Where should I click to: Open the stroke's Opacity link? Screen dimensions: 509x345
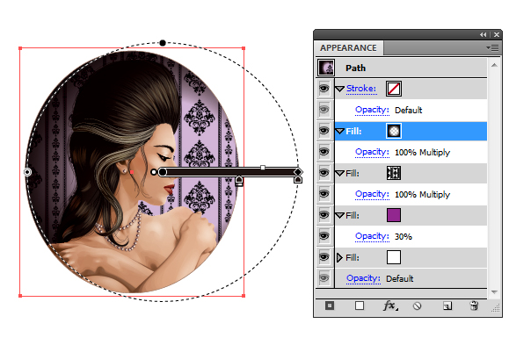372,110
